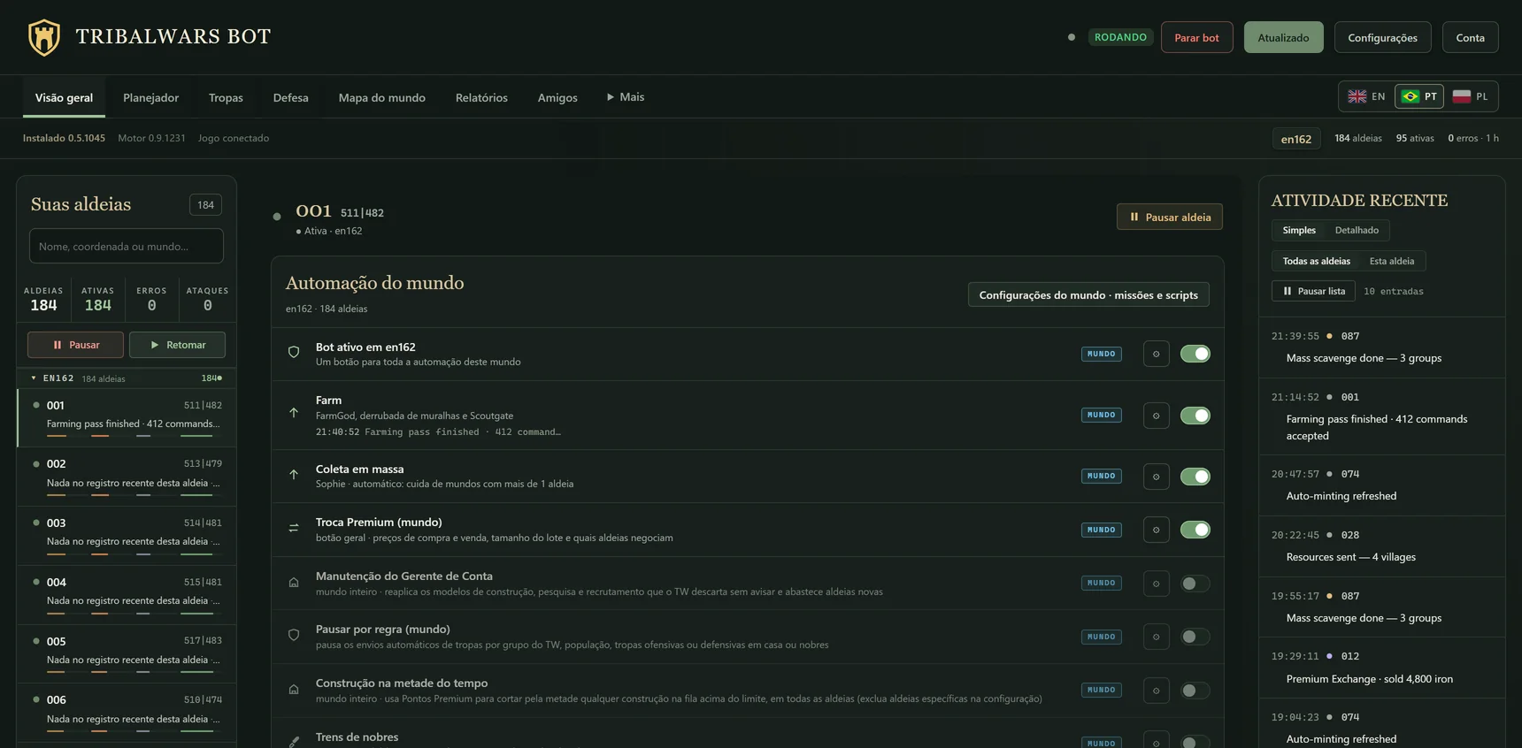1522x748 pixels.
Task: Select village 002 in the list
Action: click(127, 477)
